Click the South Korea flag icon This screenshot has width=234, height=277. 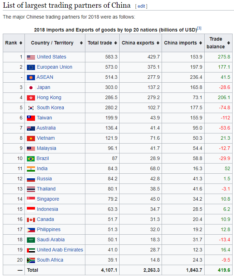click(x=31, y=108)
